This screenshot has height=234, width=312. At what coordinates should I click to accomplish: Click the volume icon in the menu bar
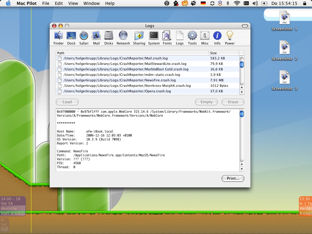click(255, 3)
